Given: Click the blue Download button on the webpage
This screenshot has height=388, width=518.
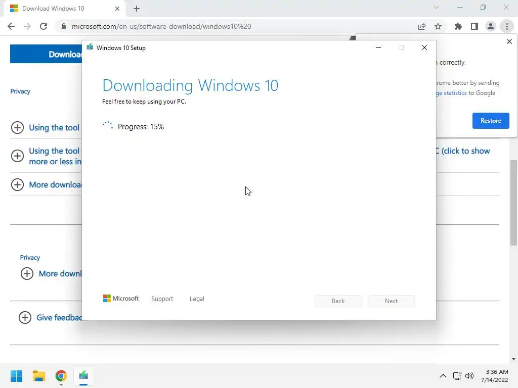Looking at the screenshot, I should (46, 54).
